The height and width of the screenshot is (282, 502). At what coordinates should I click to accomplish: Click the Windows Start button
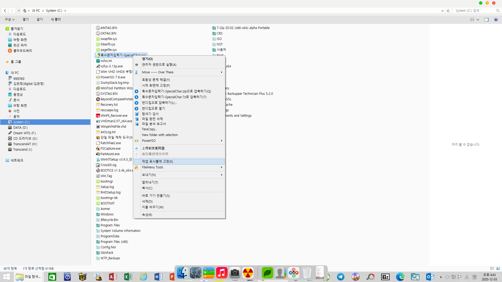pos(7,277)
